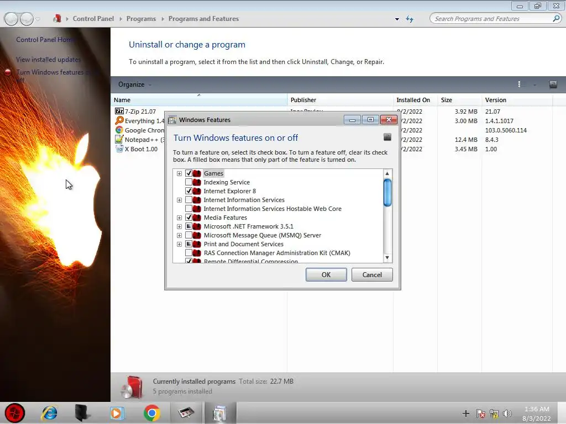
Task: Click the help icon in Programs toolbar
Action: (x=553, y=84)
